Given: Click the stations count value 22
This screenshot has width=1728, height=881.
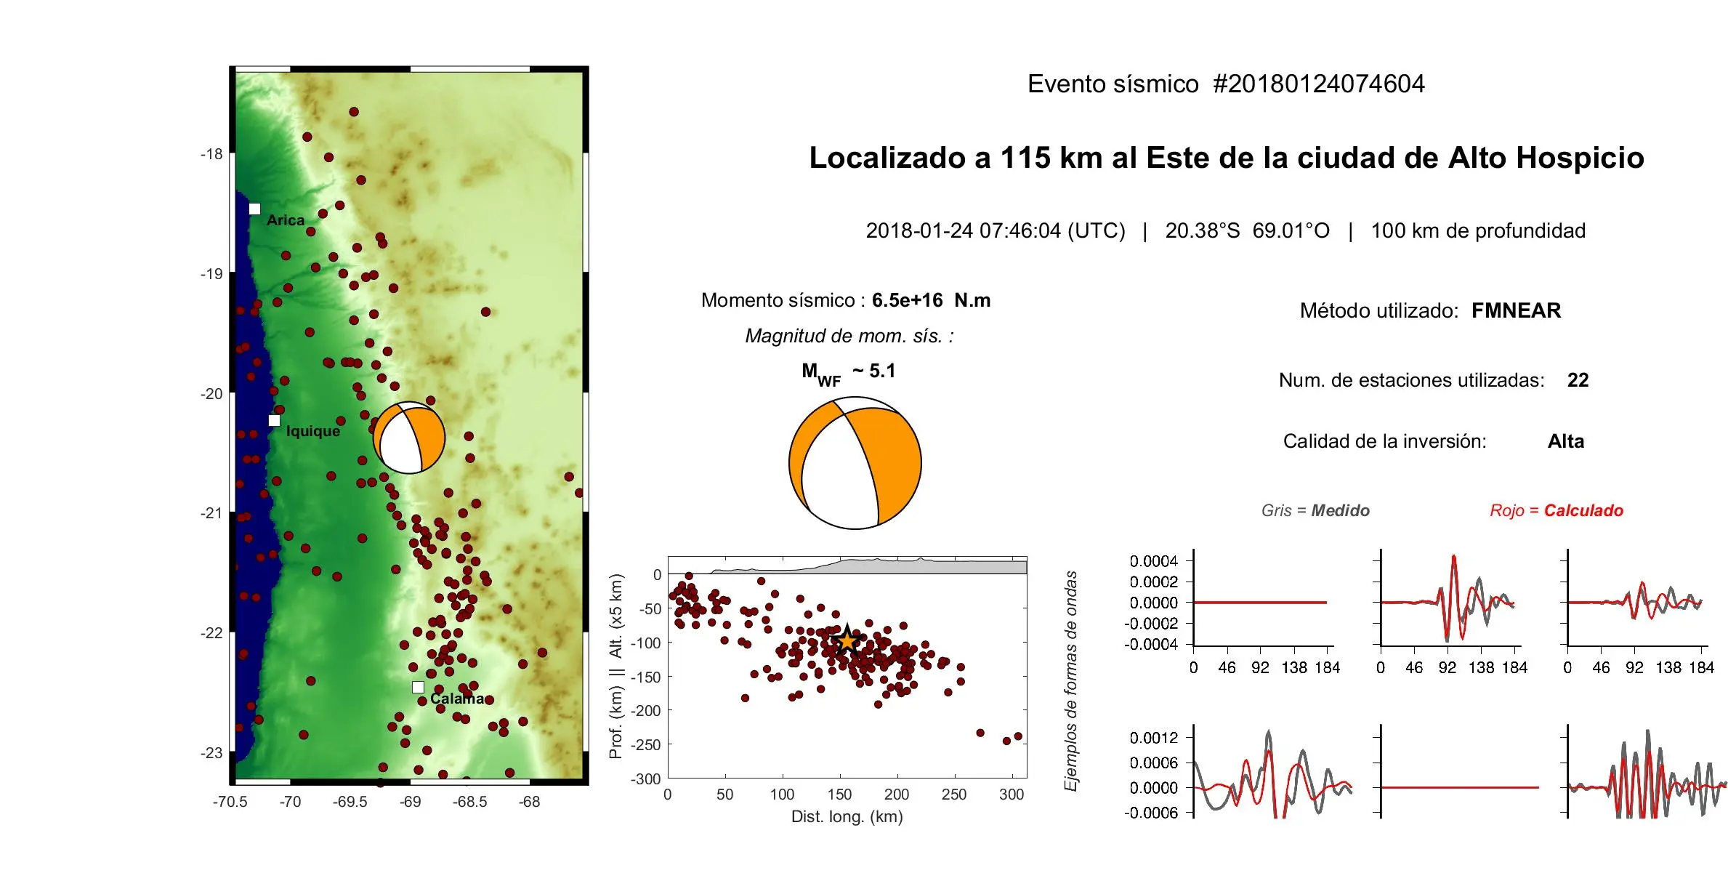Looking at the screenshot, I should 1578,380.
